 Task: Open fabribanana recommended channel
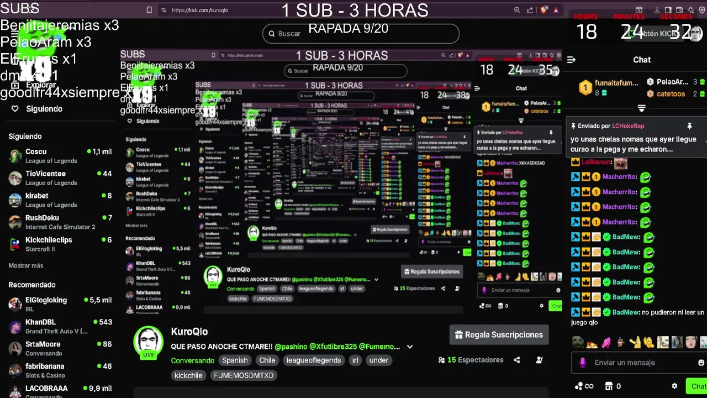(60, 371)
